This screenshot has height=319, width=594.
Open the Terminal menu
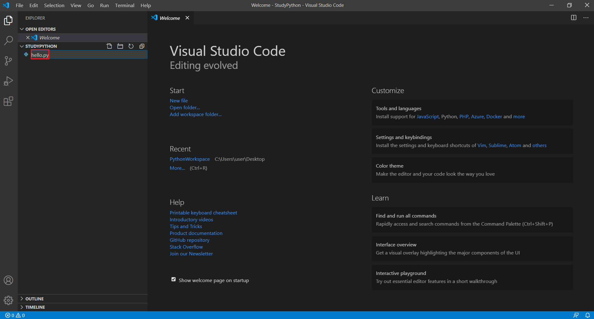pyautogui.click(x=125, y=5)
